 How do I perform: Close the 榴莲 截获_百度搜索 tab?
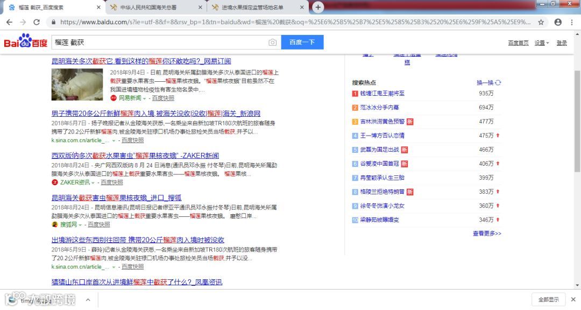98,8
